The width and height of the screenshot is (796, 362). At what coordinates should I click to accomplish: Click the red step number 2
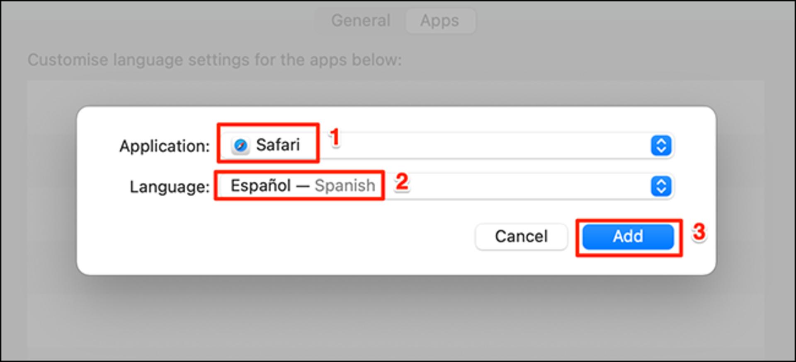click(x=402, y=181)
